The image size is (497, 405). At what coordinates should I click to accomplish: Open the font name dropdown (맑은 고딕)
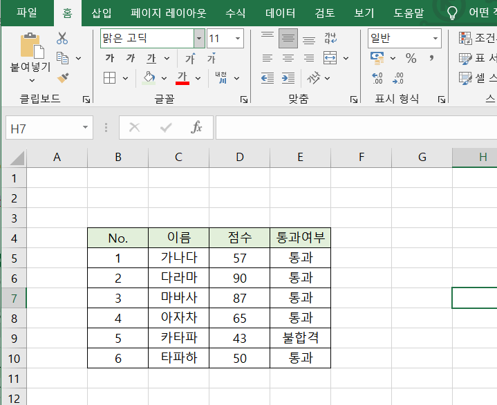199,38
